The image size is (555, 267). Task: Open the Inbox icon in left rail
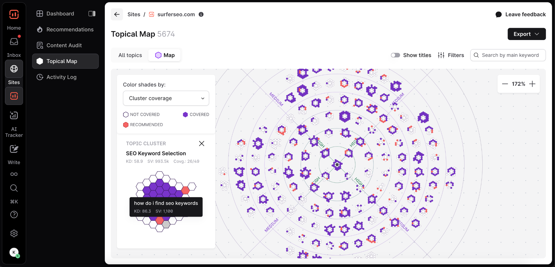[14, 42]
